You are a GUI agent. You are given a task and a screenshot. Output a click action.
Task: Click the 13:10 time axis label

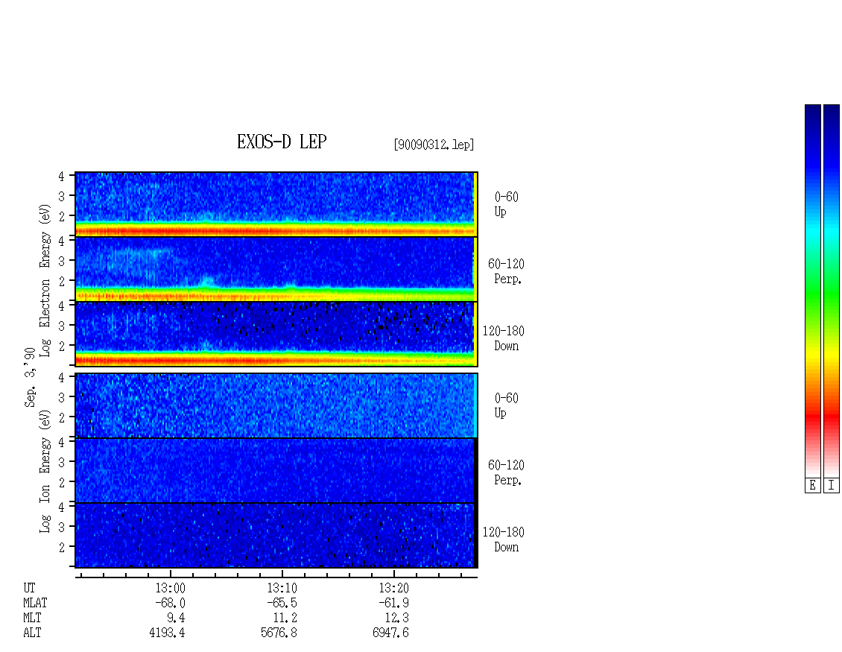tap(282, 588)
